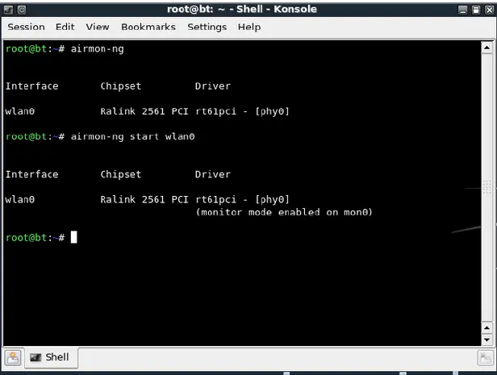Click the first 'Chipset' column header
497x375 pixels.
click(121, 86)
